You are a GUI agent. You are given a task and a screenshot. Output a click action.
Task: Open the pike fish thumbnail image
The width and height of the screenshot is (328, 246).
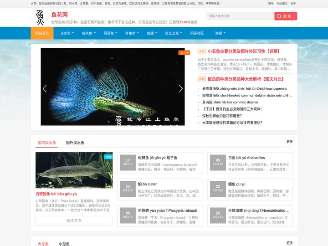(74, 170)
